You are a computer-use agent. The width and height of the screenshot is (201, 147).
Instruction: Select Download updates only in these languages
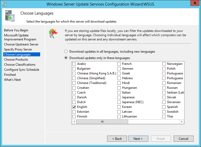point(66,58)
